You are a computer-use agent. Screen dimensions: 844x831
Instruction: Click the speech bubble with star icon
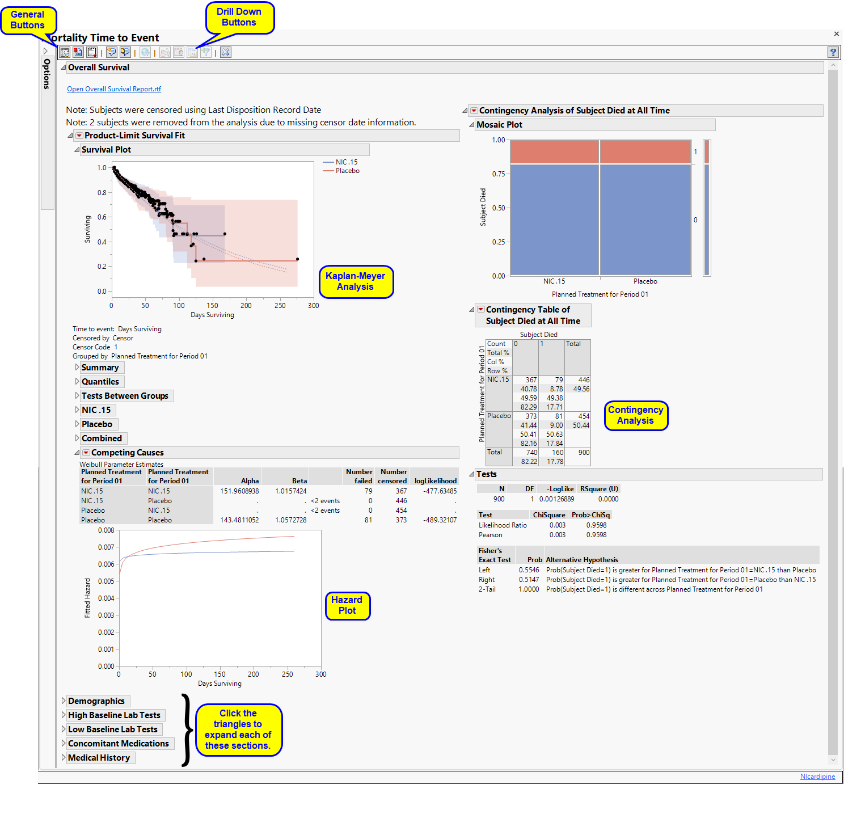(112, 52)
